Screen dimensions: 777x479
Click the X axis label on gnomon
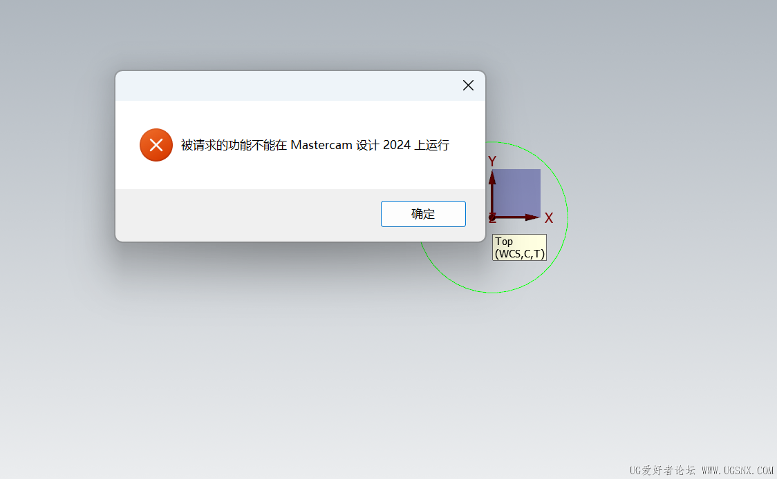(549, 218)
